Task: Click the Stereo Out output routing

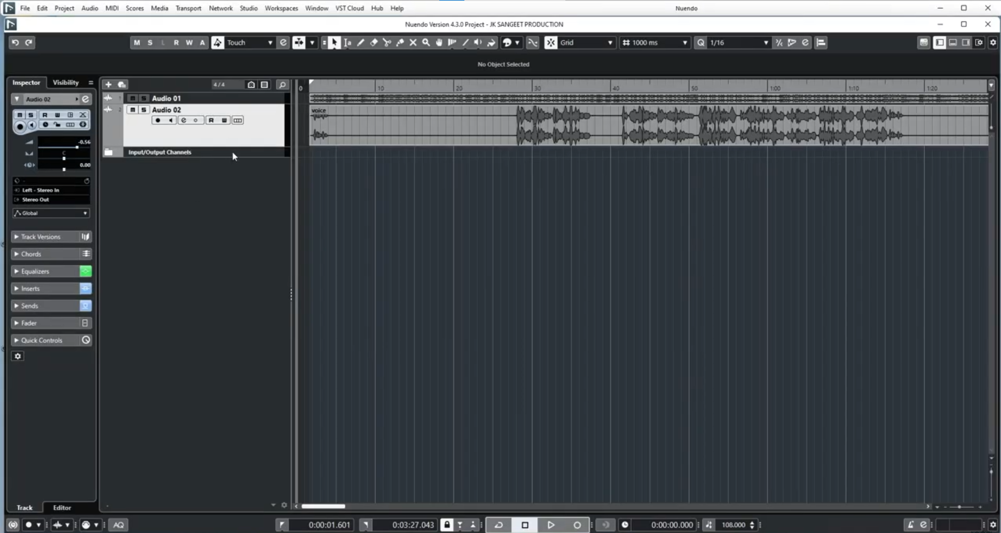Action: coord(51,200)
